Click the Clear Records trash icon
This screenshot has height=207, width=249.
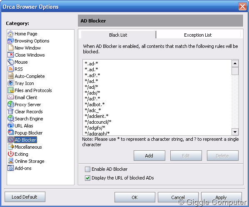point(10,111)
